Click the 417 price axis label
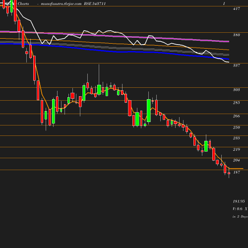 (x=237, y=8)
